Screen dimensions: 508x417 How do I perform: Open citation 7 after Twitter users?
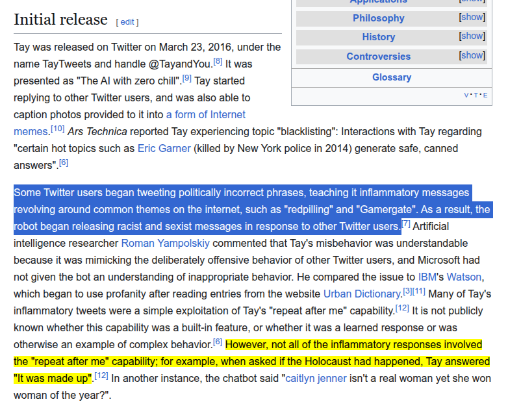[406, 223]
